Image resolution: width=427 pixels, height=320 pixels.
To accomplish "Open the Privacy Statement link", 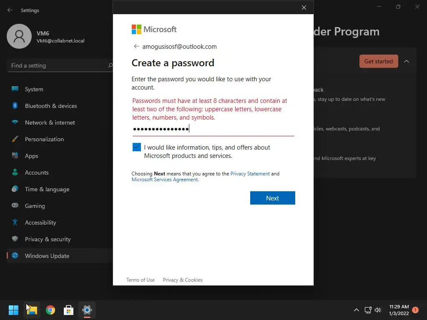I will (x=250, y=174).
